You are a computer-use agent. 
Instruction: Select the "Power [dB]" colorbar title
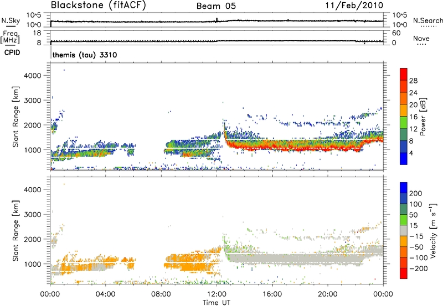coord(423,117)
